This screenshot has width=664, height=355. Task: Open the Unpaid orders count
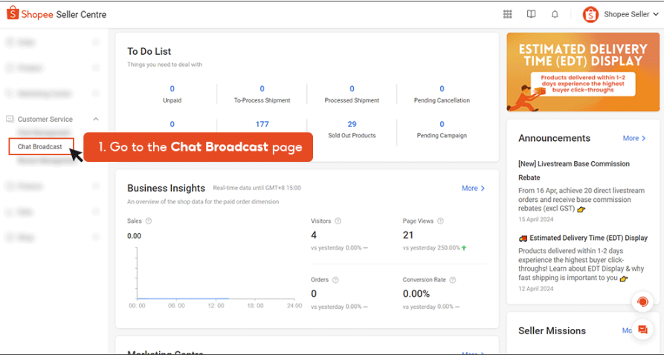coord(172,89)
